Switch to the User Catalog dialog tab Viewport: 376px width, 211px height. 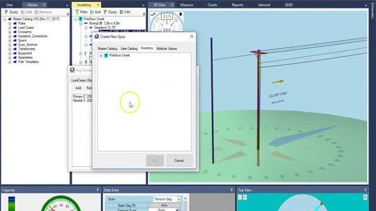tap(129, 49)
